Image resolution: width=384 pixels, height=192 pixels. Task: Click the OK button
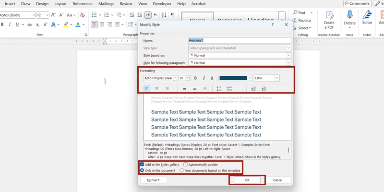click(x=247, y=180)
